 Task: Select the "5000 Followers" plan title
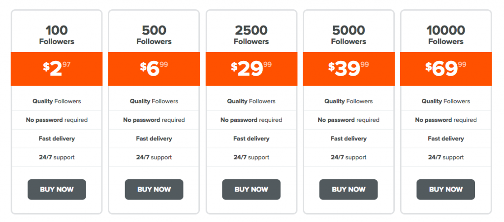click(x=348, y=35)
